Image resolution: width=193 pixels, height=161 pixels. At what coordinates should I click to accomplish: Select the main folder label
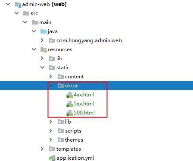(x=45, y=22)
